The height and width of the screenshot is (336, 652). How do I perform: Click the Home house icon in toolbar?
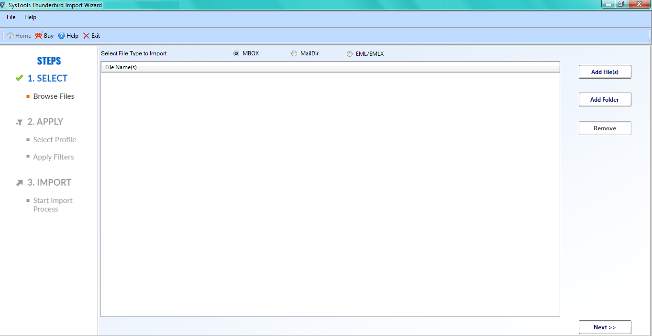point(10,36)
